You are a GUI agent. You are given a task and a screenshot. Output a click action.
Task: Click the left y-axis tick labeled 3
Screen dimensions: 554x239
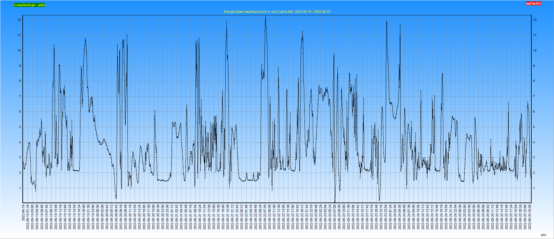point(20,158)
